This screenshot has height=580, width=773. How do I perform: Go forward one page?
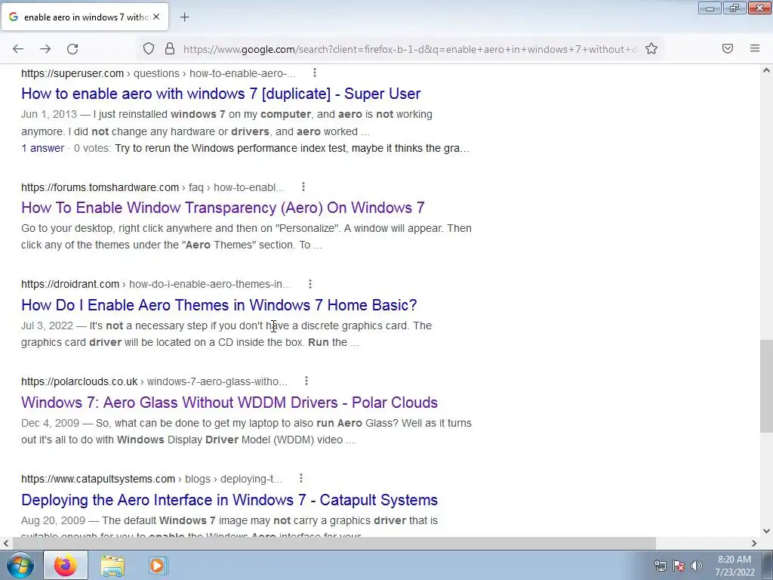45,49
